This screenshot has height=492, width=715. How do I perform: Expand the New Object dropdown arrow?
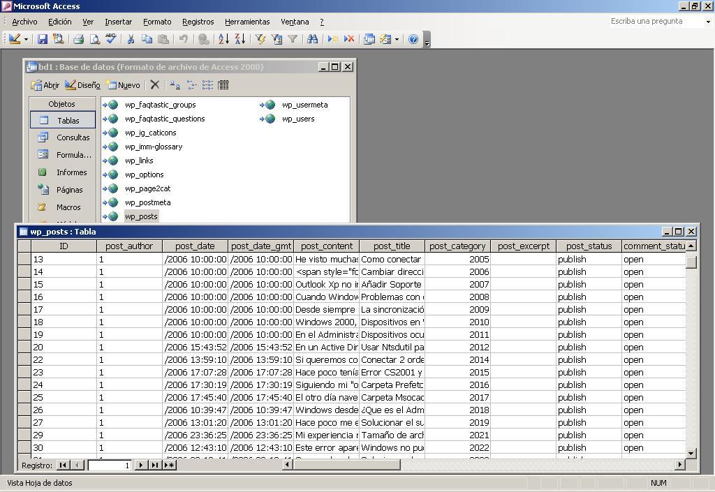[x=397, y=40]
